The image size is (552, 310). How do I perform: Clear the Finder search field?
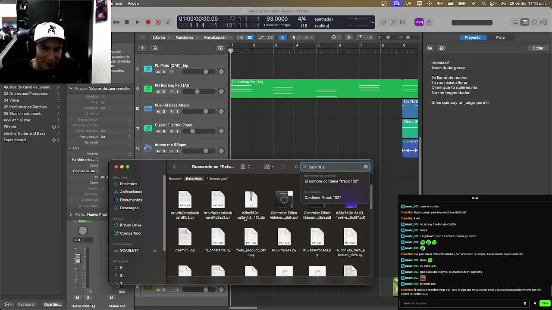point(366,167)
